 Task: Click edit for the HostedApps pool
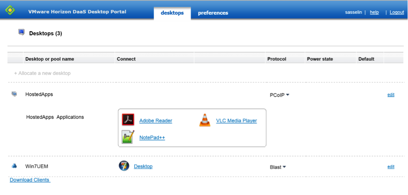click(x=391, y=95)
